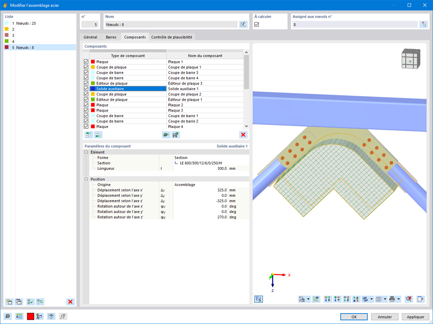Screen dimensions: 433x324
Task: Click the navigation cube in preview
Action: pyautogui.click(x=411, y=59)
